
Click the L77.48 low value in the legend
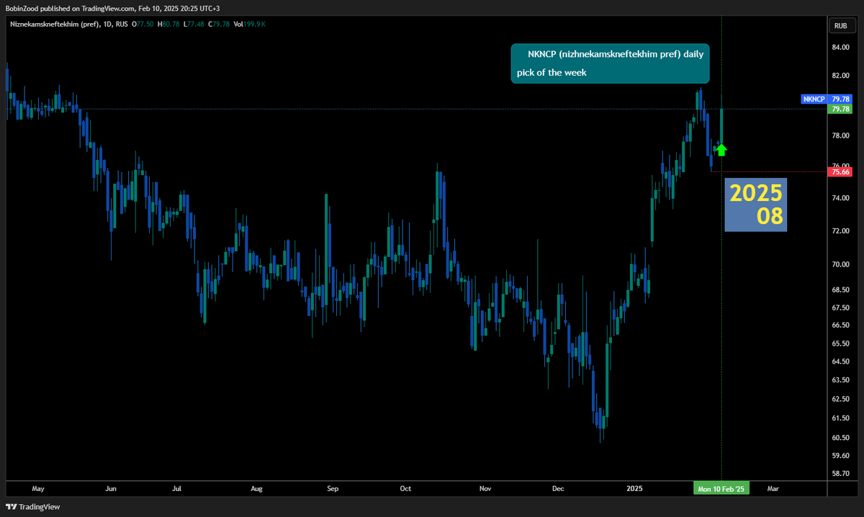195,25
